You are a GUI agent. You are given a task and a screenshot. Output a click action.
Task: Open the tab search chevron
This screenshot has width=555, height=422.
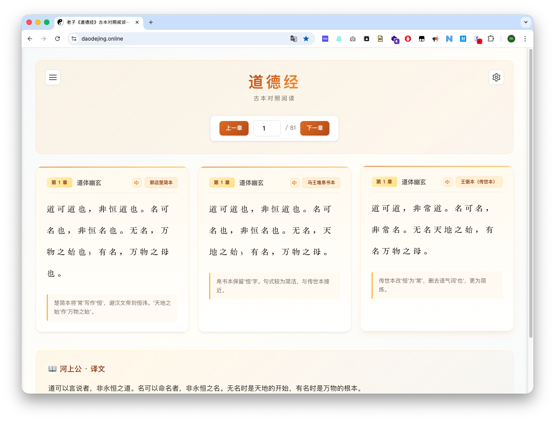pos(526,22)
